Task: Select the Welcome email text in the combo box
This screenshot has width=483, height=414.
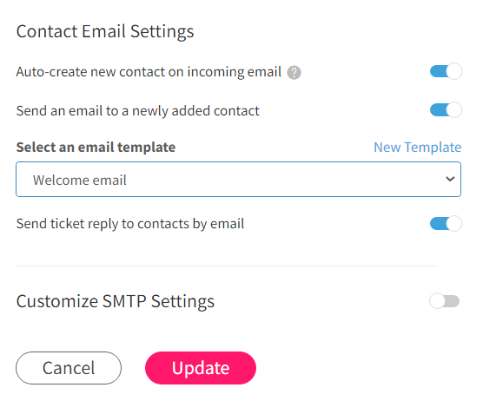Action: tap(80, 180)
